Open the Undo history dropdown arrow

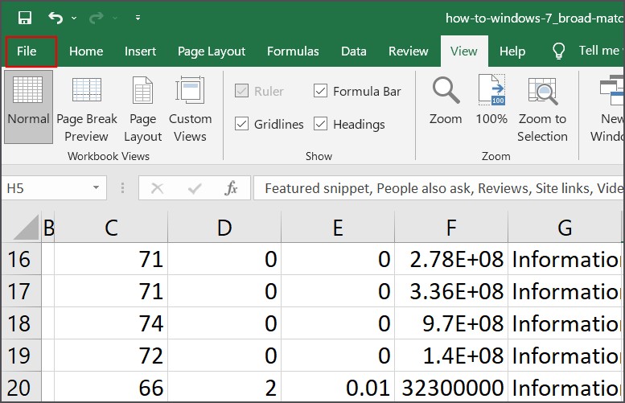[x=74, y=17]
